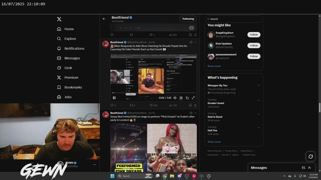
Task: Open Terms of Service link
Action: pos(214,151)
